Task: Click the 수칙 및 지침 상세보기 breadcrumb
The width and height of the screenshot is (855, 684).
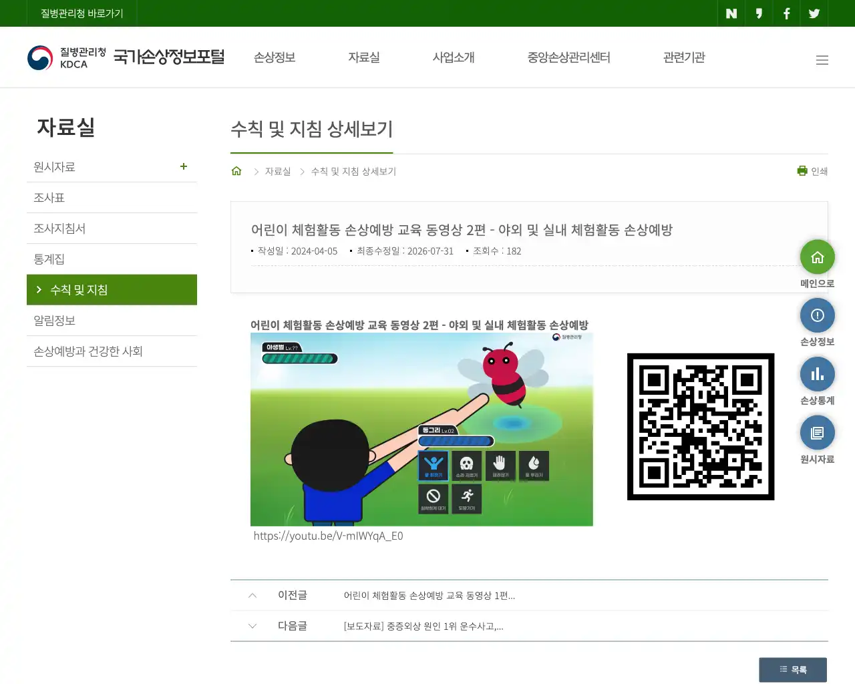Action: (353, 172)
